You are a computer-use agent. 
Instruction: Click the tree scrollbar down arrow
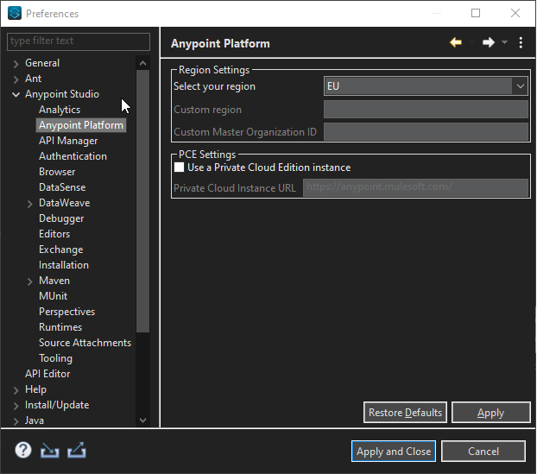tap(142, 420)
